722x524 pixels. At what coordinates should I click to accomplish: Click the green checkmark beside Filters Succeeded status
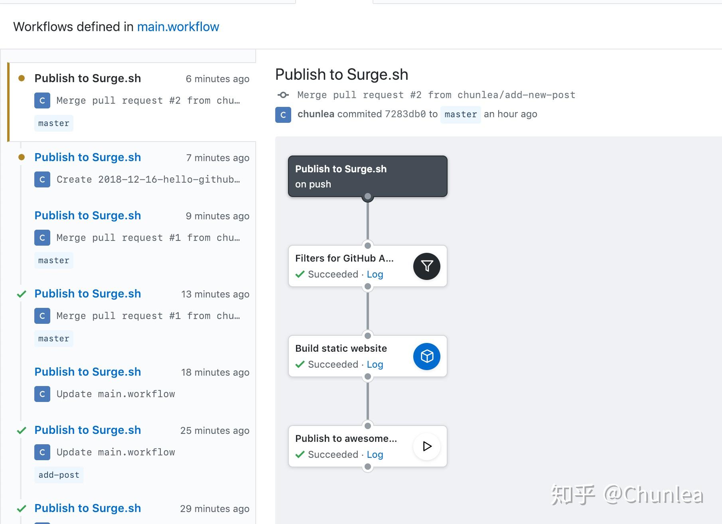coord(300,274)
